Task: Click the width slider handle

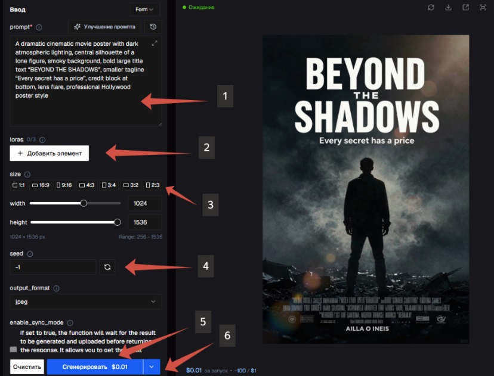Action: click(84, 203)
